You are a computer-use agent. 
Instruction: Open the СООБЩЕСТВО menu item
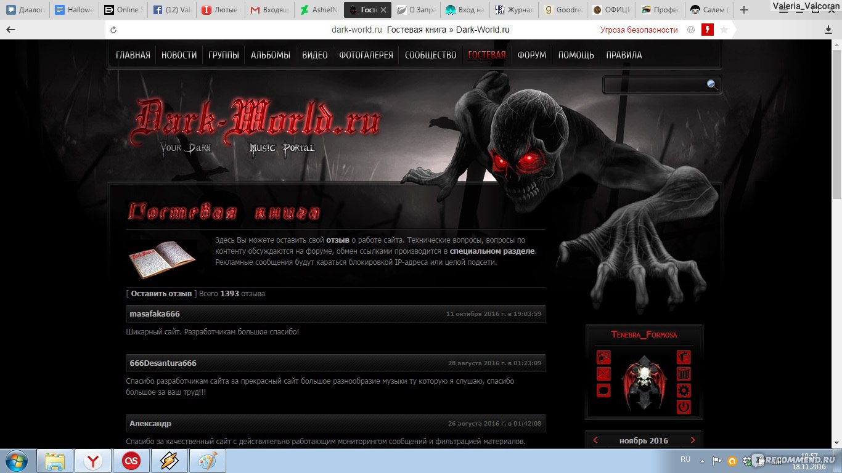pos(431,55)
